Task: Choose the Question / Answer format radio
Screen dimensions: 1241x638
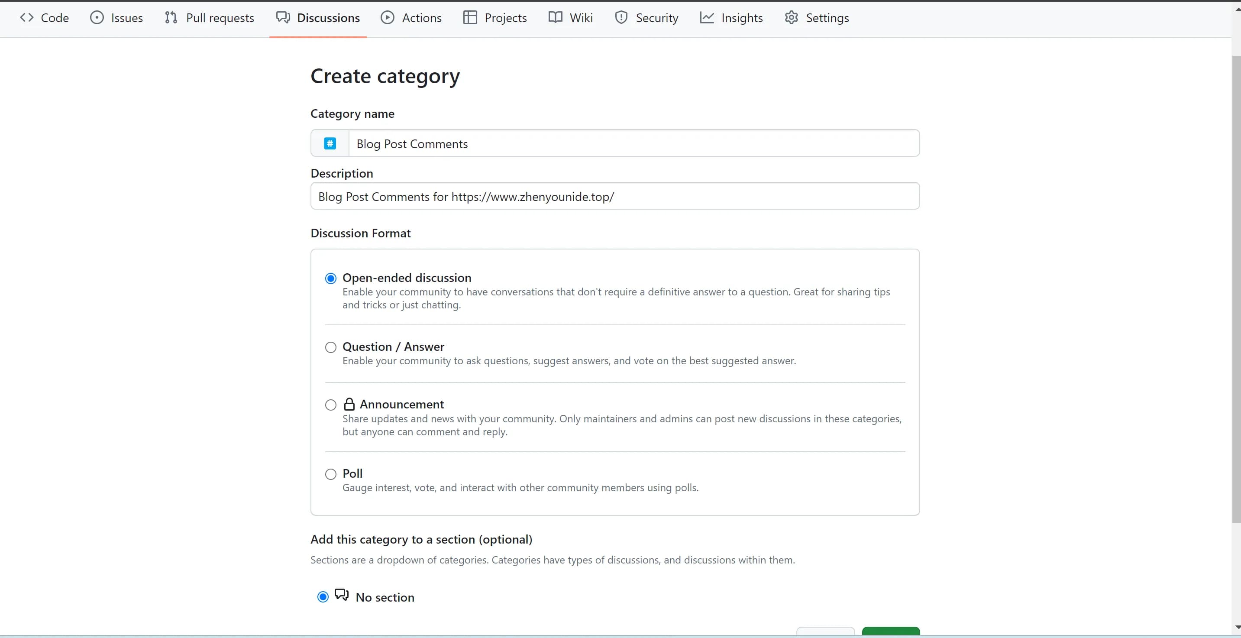Action: click(x=330, y=347)
